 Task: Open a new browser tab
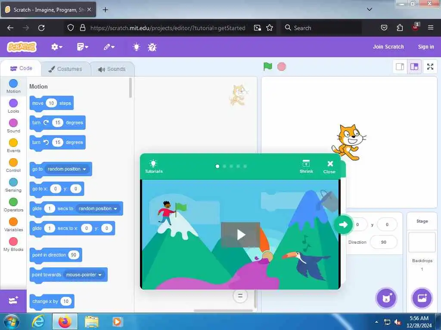(105, 10)
